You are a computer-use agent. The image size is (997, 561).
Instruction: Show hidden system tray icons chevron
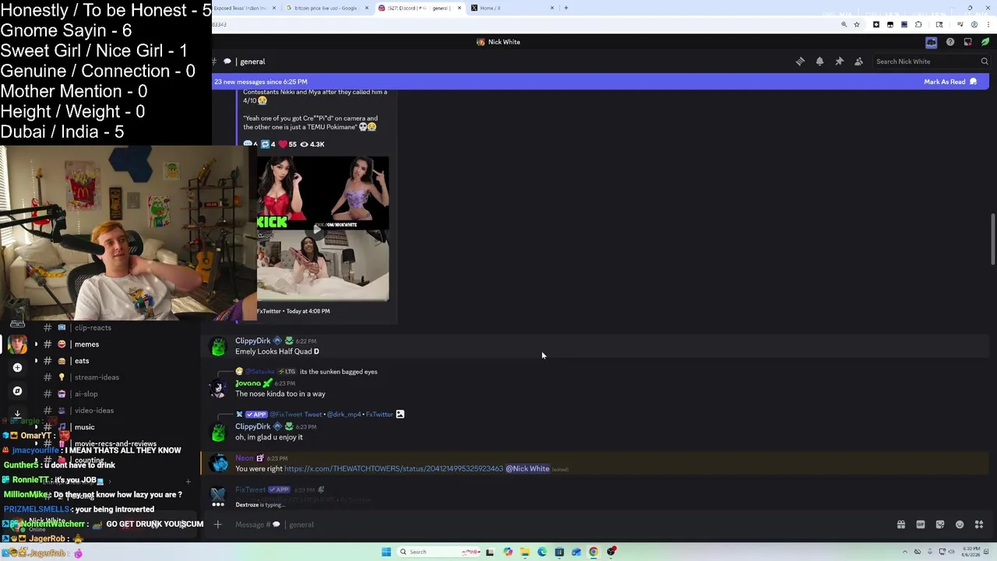[906, 552]
